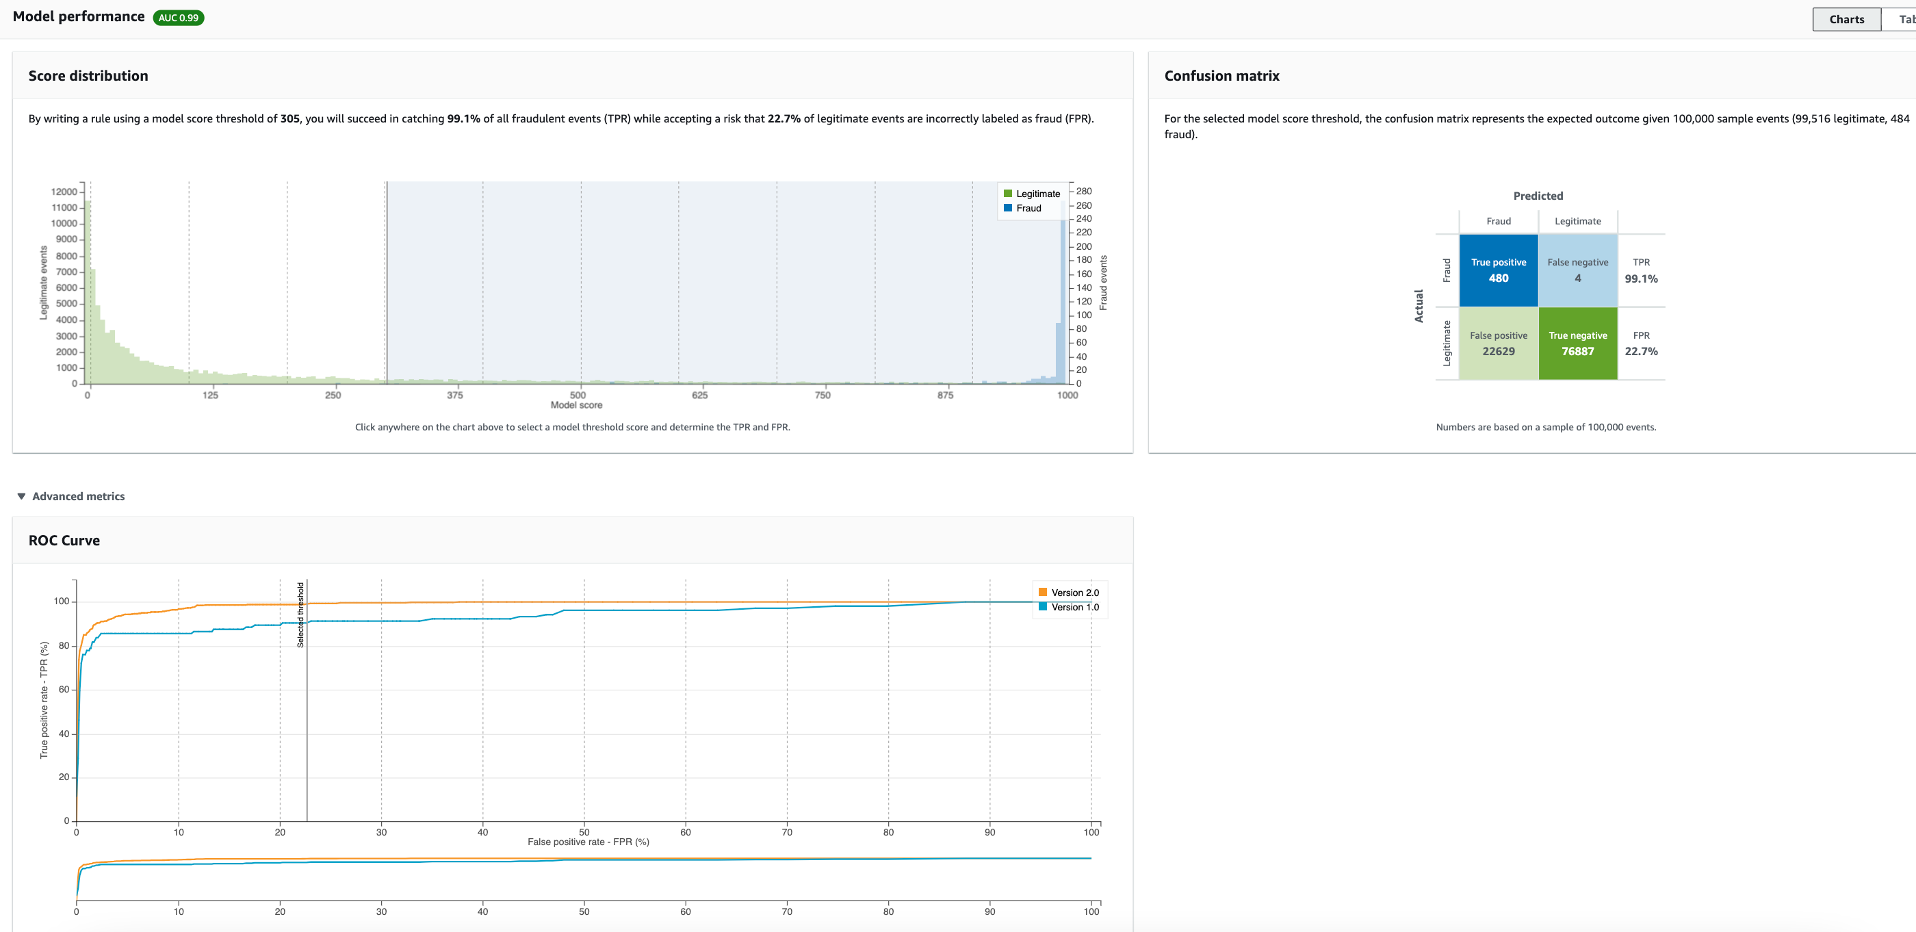Screen dimensions: 1916x932
Task: Collapse the Advanced metrics section triangle
Action: (22, 496)
